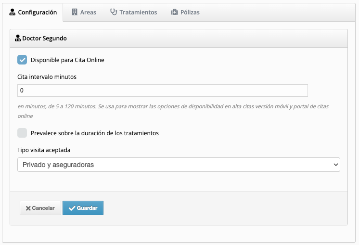Open the Configuración tab
Screen dimensions: 359x245
33,13
